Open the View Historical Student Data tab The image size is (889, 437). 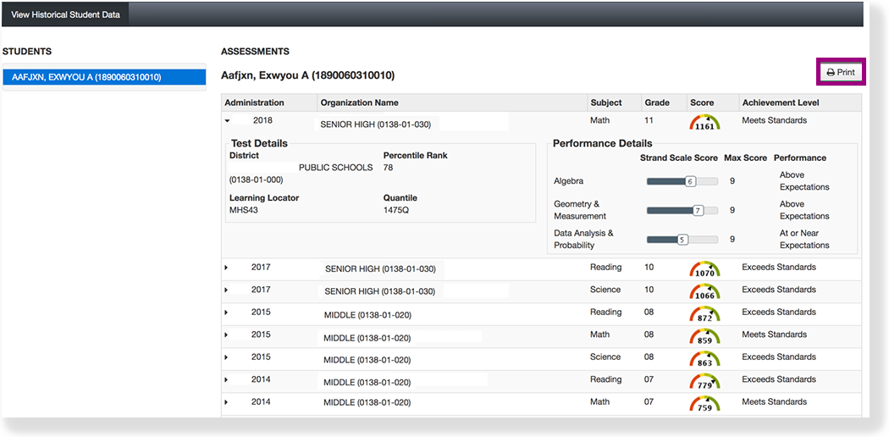click(65, 15)
